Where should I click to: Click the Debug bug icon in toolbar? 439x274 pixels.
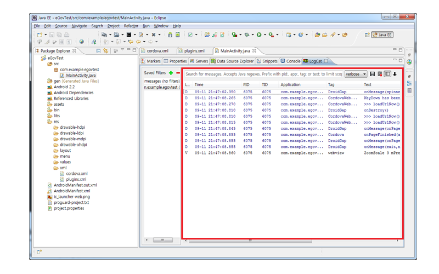click(246, 35)
